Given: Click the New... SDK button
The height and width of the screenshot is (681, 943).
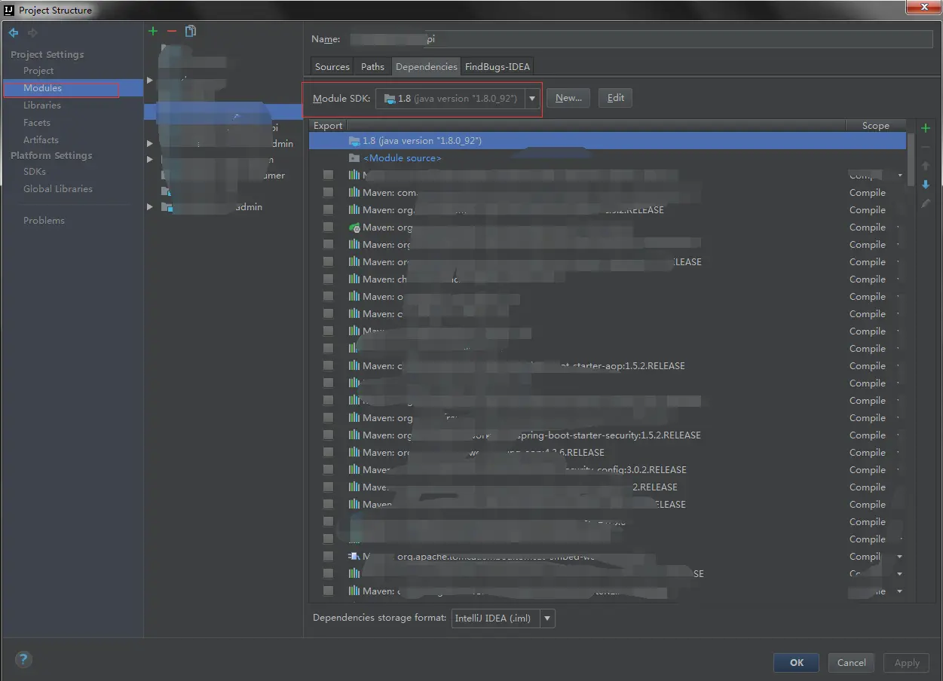Looking at the screenshot, I should click(568, 98).
